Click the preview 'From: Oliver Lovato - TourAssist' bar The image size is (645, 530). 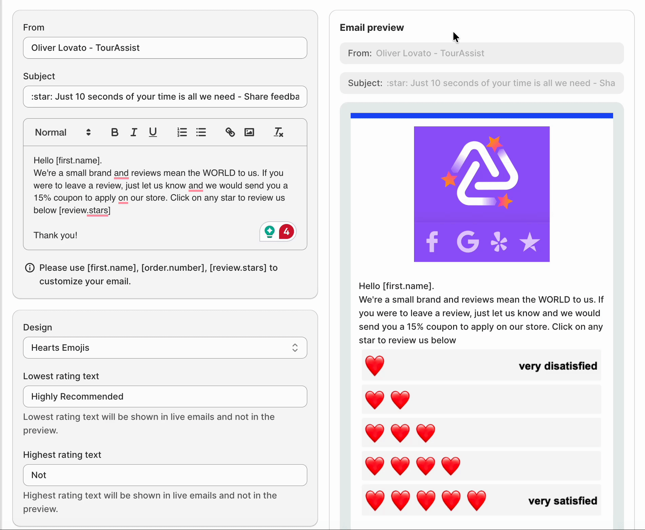coord(482,53)
